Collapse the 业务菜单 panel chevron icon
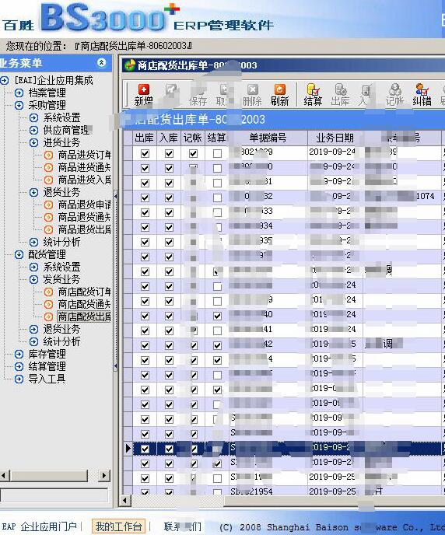Image resolution: width=445 pixels, height=535 pixels. [x=101, y=62]
